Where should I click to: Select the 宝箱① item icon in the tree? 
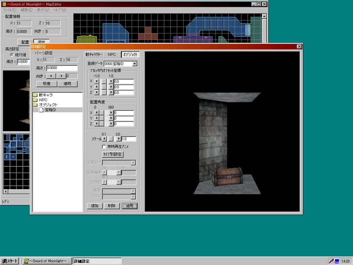pos(42,109)
